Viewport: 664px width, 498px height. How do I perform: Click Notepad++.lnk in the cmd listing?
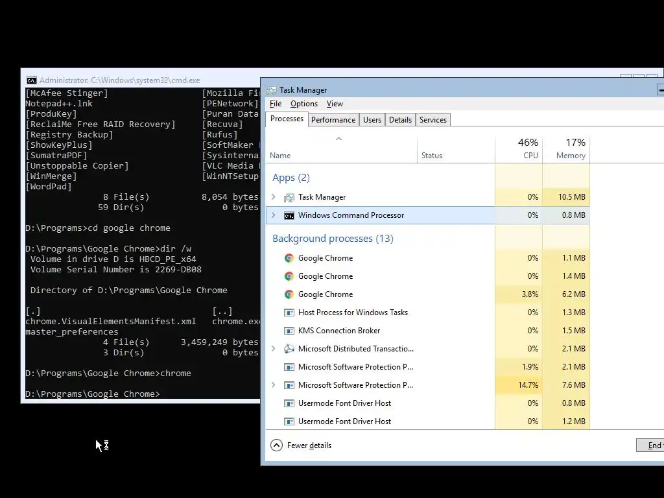tap(59, 103)
